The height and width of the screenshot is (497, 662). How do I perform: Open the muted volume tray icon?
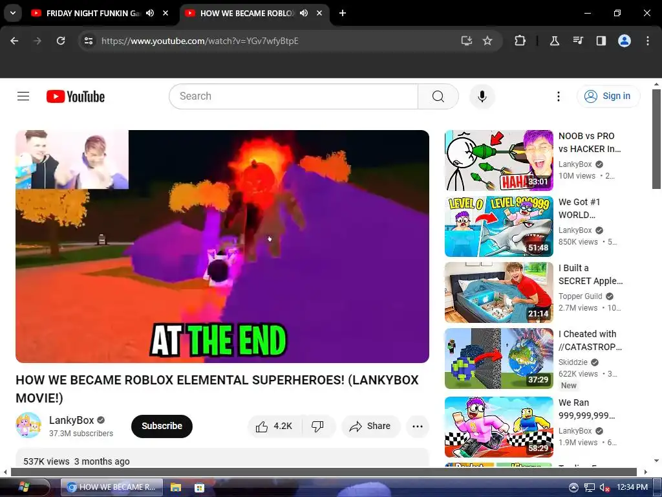point(604,487)
